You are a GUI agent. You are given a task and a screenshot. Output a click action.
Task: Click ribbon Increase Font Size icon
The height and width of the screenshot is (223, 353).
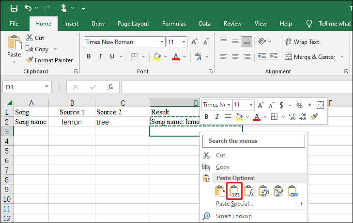[194, 42]
